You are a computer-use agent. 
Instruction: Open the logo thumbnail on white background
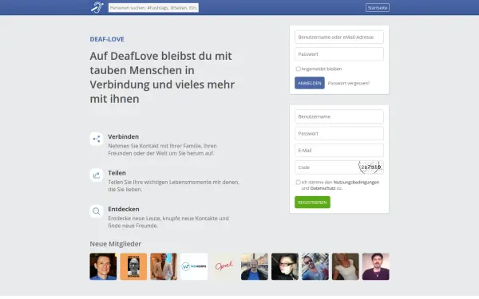pyautogui.click(x=194, y=266)
